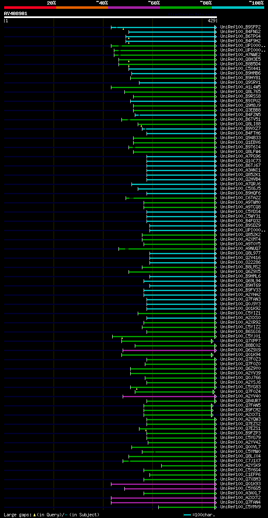Viewport: 268px width, 518px height.
Task: Select the UniRef100_Q7XPP7 label
Action: [x=240, y=341]
